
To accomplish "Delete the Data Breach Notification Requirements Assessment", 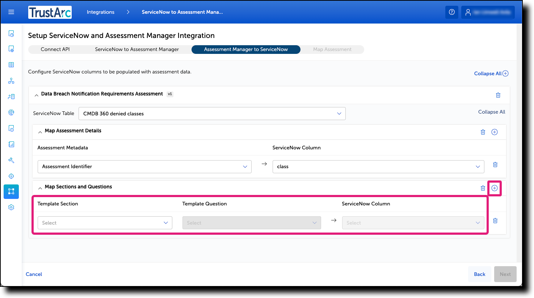I will pyautogui.click(x=498, y=95).
